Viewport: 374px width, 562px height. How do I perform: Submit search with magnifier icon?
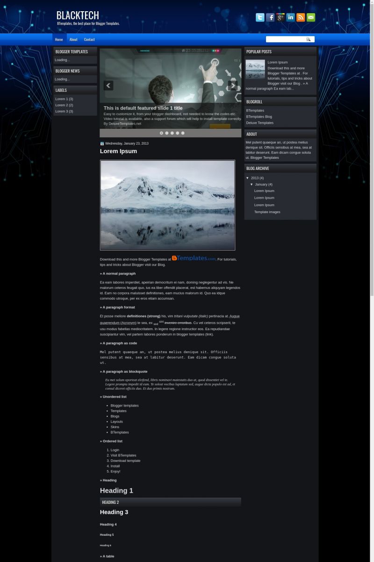coord(309,39)
